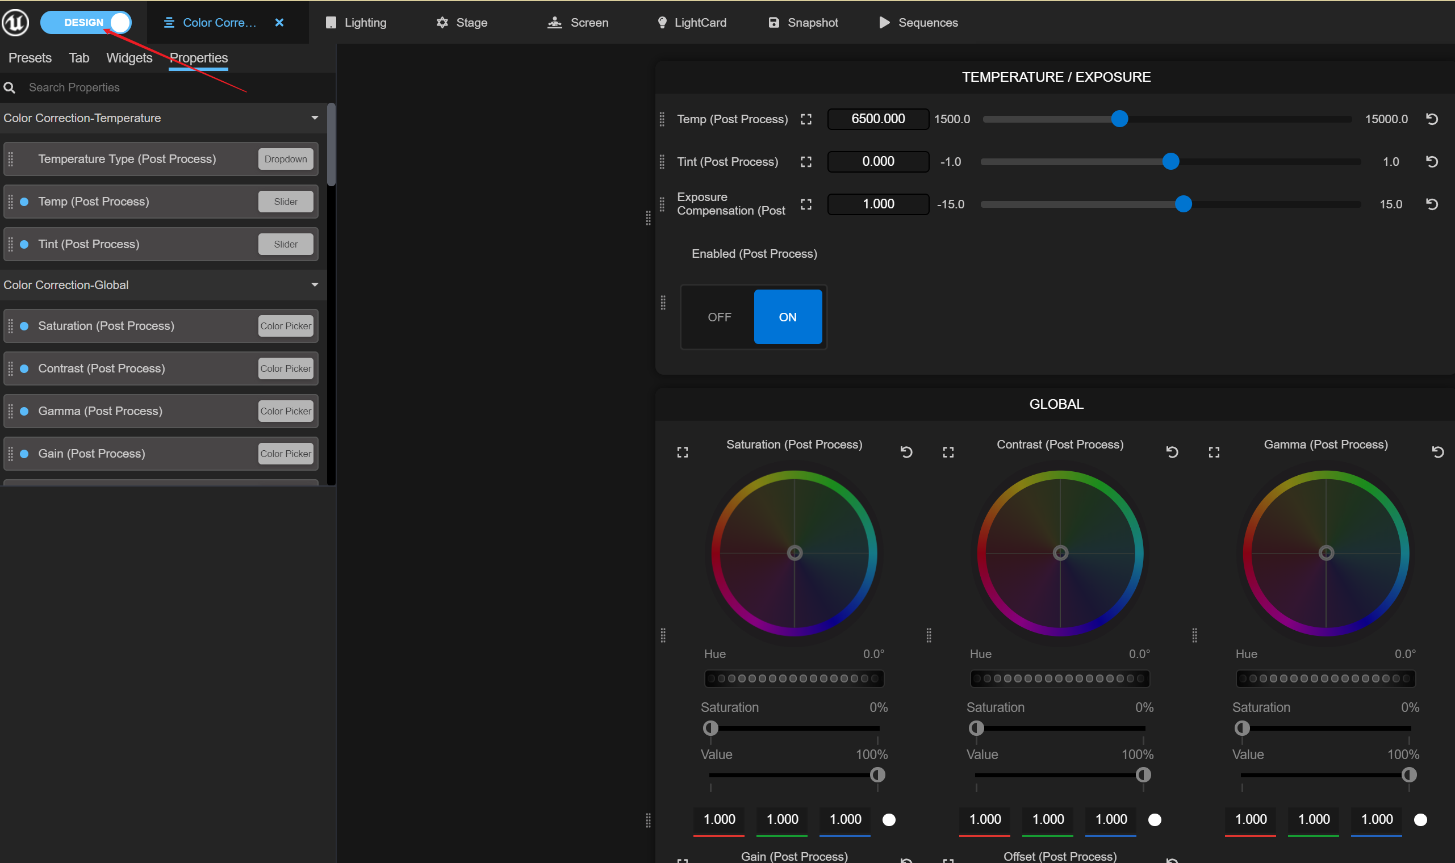Collapse the Color Correction-Global section
1455x863 pixels.
tap(315, 285)
